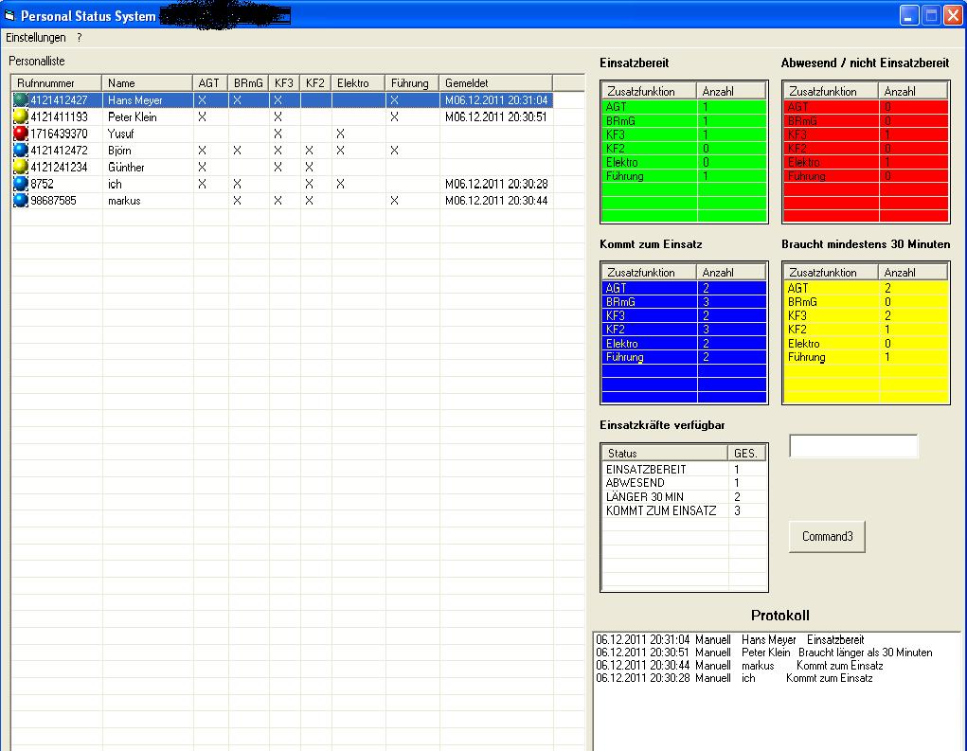Toggle Björn's Elektro X mark
This screenshot has width=967, height=751.
pyautogui.click(x=340, y=151)
